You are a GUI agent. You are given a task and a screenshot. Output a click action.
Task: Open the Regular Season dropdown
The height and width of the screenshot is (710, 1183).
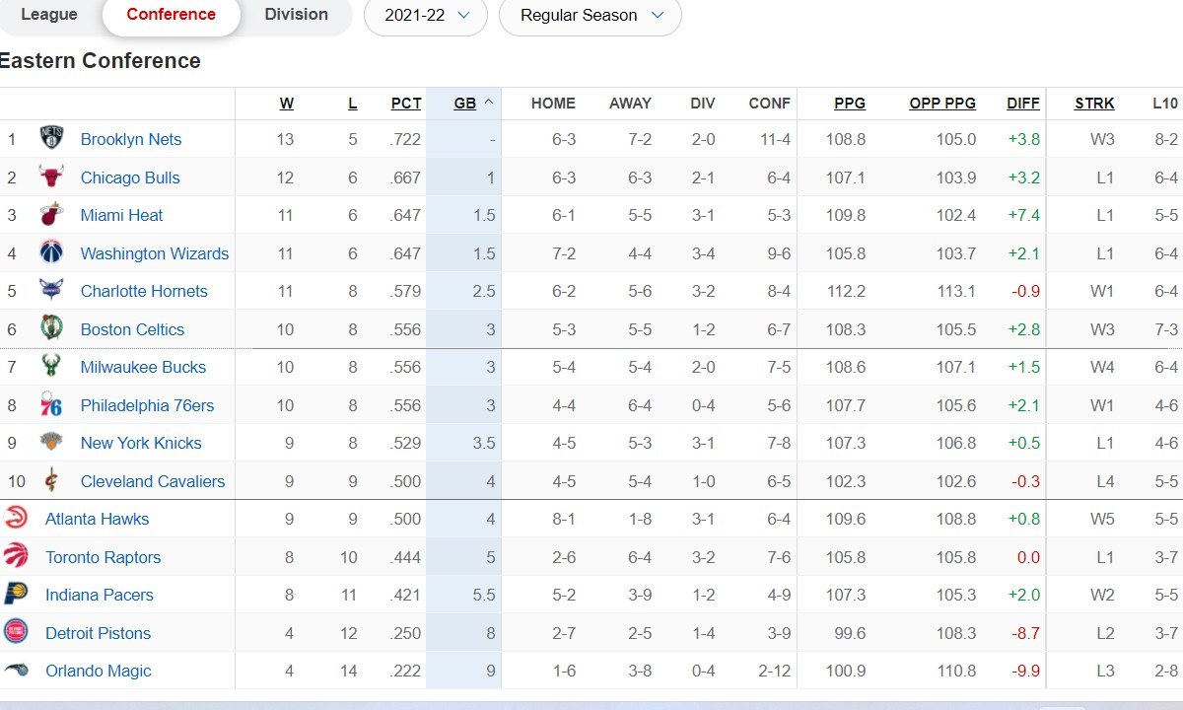(591, 16)
